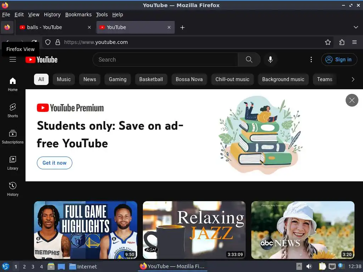
Task: Click the tracking protection shield icon
Action: point(48,42)
